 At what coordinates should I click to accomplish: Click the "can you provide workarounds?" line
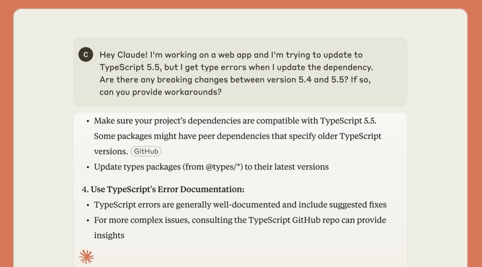pyautogui.click(x=161, y=92)
